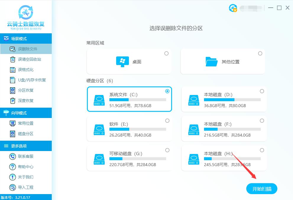Click text 51.9GB可用，共78.6GB

[130, 106]
